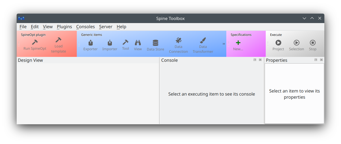Select the Tool hammer icon

pos(125,42)
